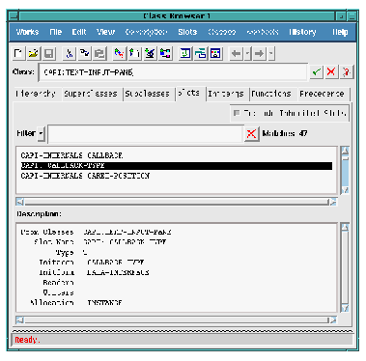Open the Description menu
366x361 pixels.
(x=146, y=32)
